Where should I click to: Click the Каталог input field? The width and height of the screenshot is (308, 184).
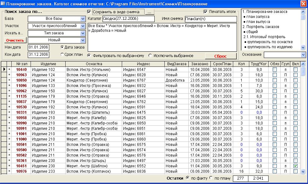coord(128,19)
